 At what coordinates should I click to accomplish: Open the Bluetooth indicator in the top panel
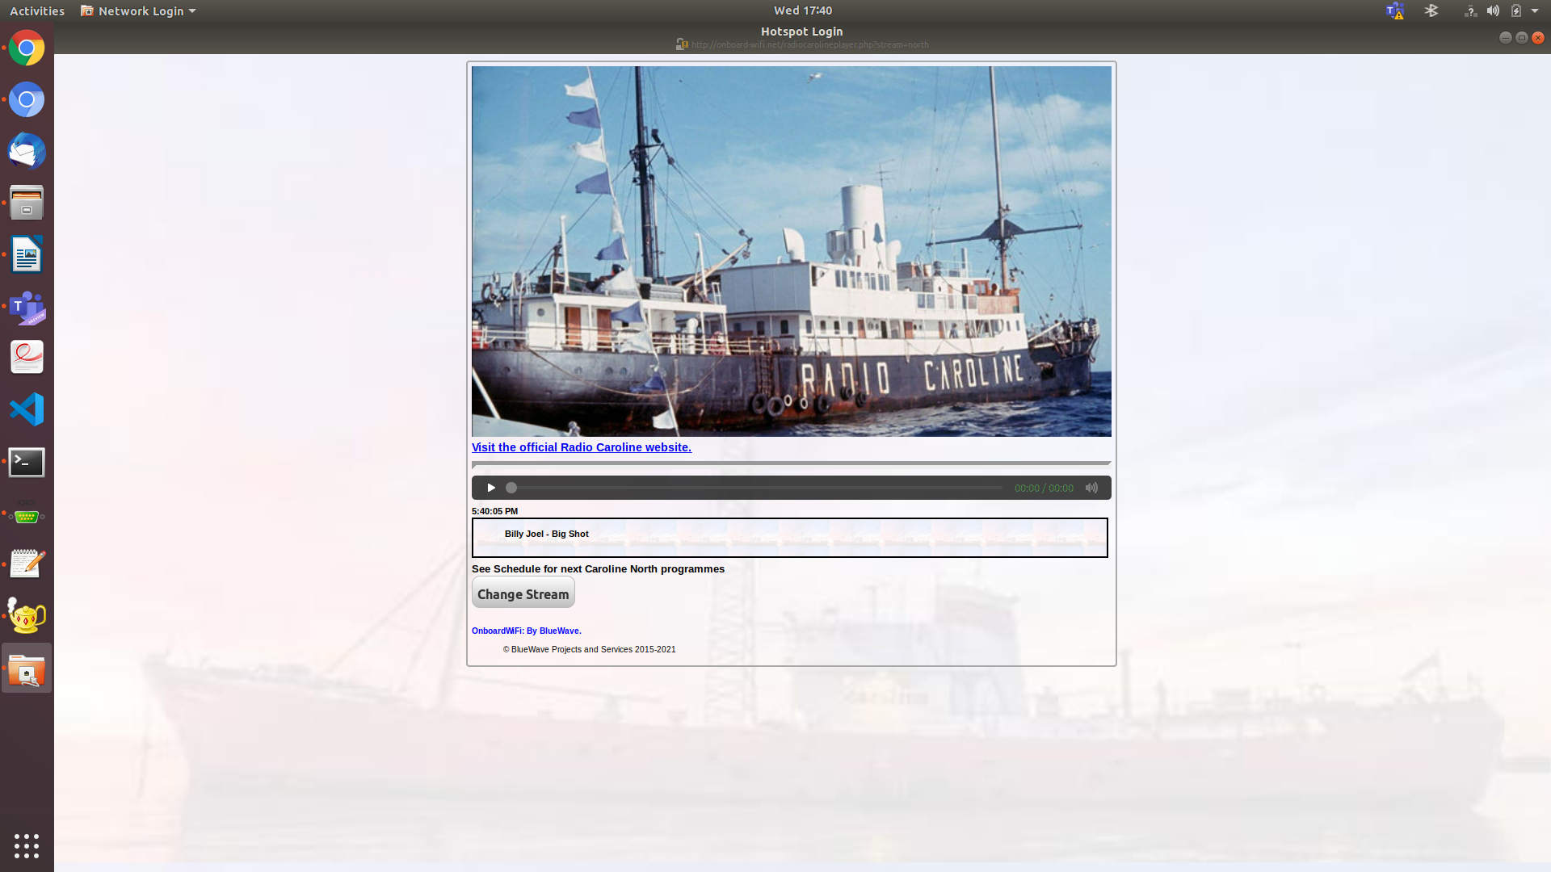[1431, 10]
